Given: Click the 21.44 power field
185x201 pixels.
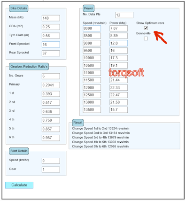Looking at the screenshot, I should (x=118, y=80).
